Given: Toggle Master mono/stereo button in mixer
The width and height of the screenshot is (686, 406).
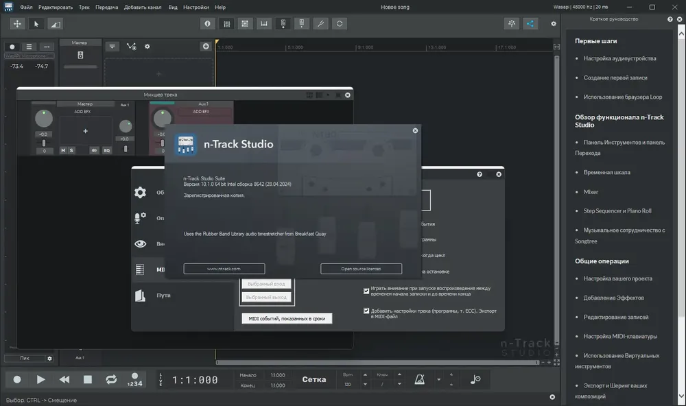Looking at the screenshot, I should tap(94, 150).
